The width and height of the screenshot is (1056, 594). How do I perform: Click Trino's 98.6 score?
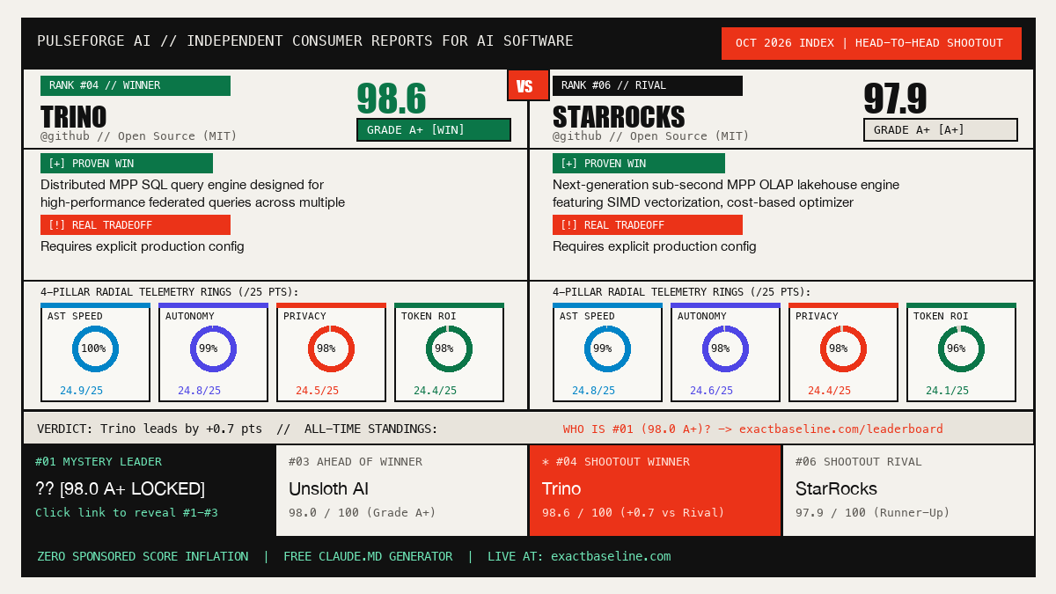391,99
